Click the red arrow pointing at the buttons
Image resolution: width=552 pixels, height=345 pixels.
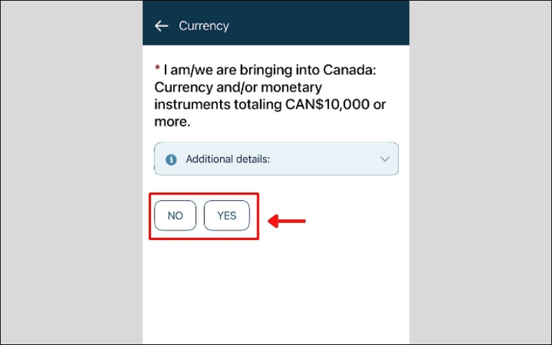click(286, 221)
